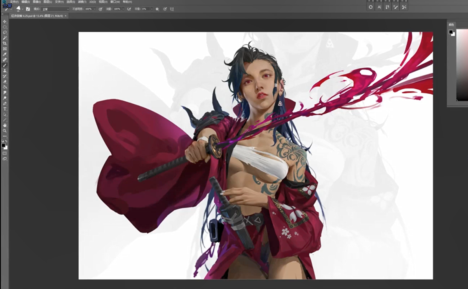468x289 pixels.
Task: Click the flow percentage field
Action: [117, 9]
